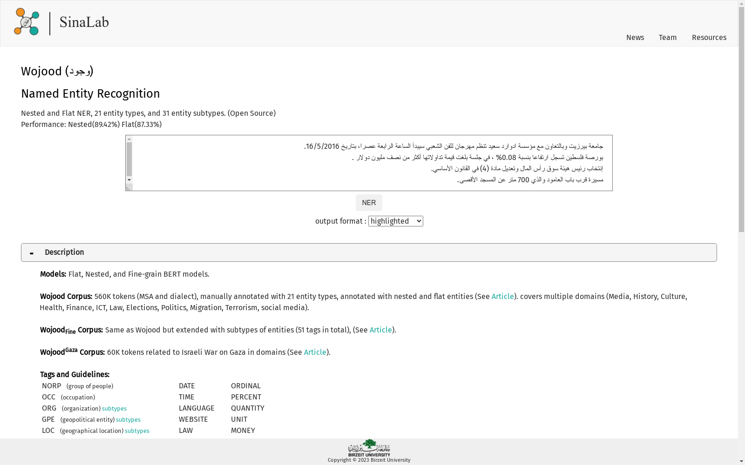
Task: Click the WEBSITE tag text
Action: tap(193, 419)
